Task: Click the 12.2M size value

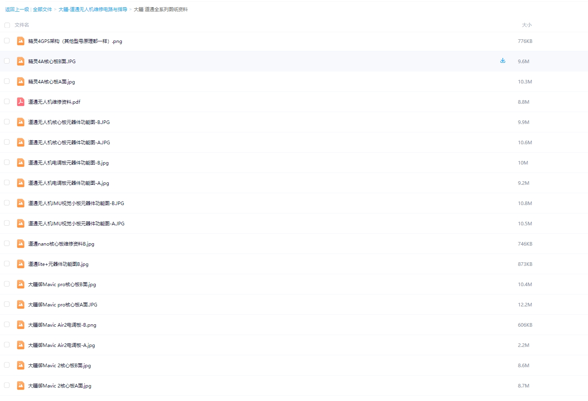Action: coord(525,304)
